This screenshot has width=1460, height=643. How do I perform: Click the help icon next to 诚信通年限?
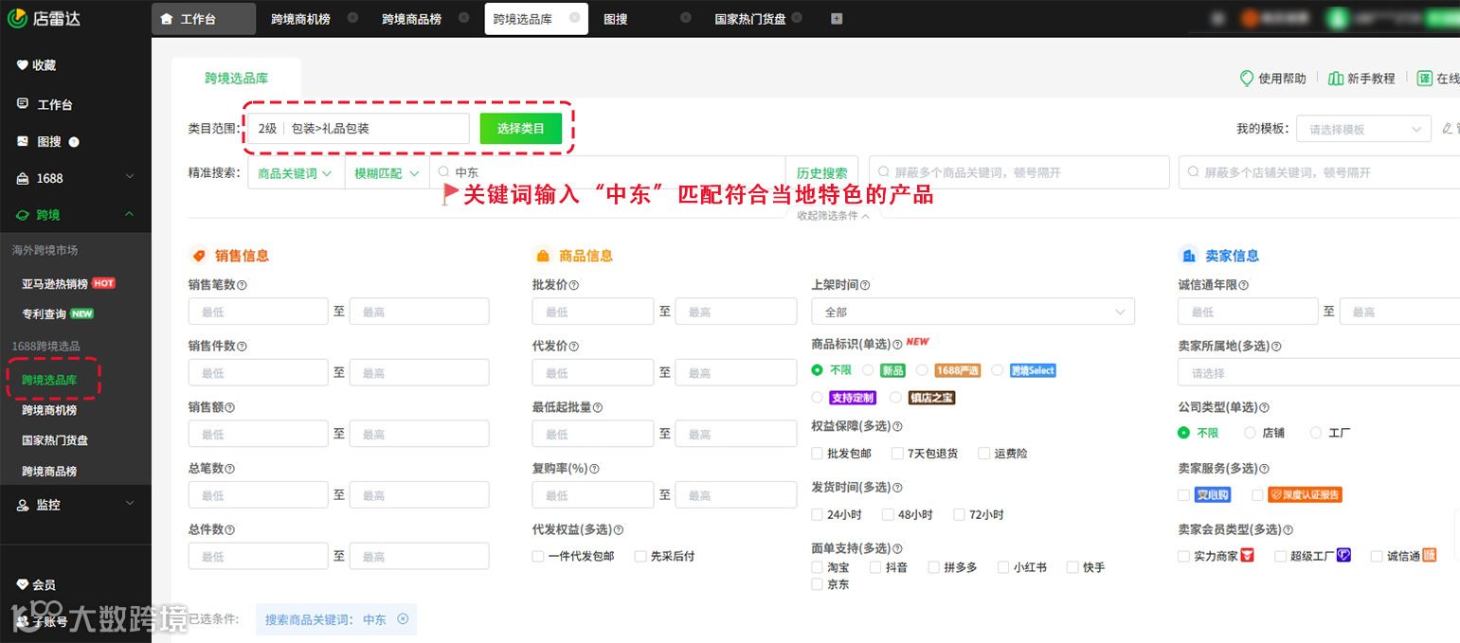tap(1244, 285)
